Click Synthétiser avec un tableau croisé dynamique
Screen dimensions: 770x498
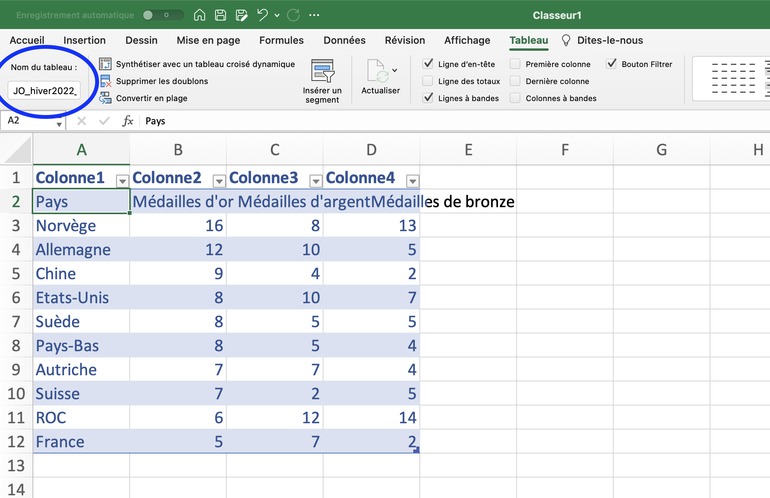coord(205,64)
